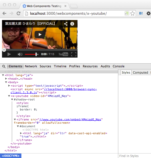Image resolution: width=151 pixels, height=158 pixels.
Task: Select the Computed sidebar tab
Action: pyautogui.click(x=140, y=72)
